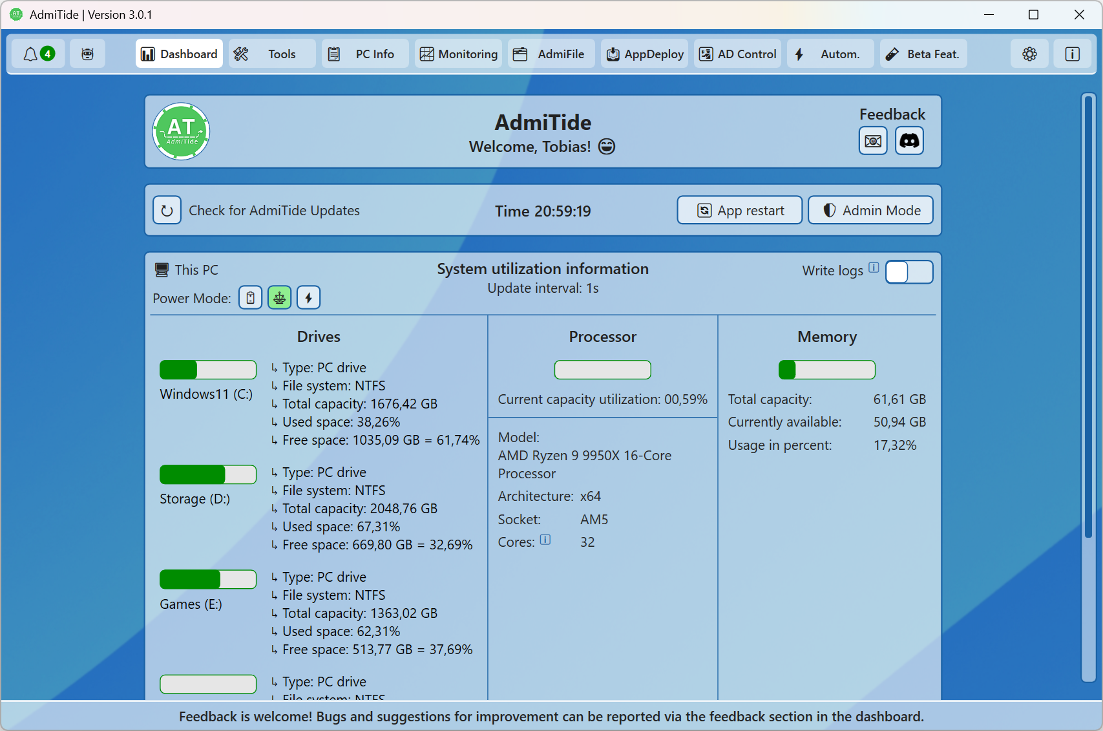
Task: Select balanced power mode scale icon
Action: 279,298
